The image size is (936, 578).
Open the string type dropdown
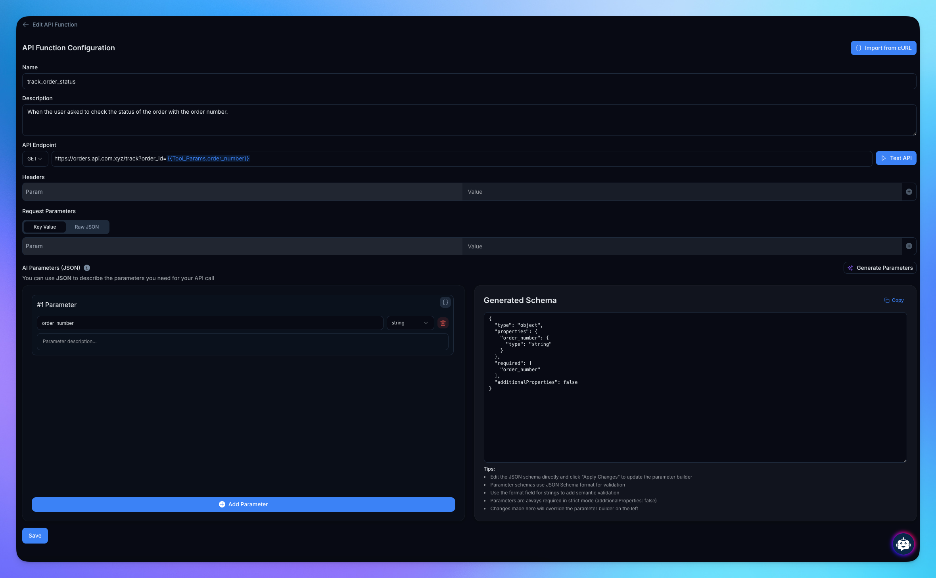[410, 323]
